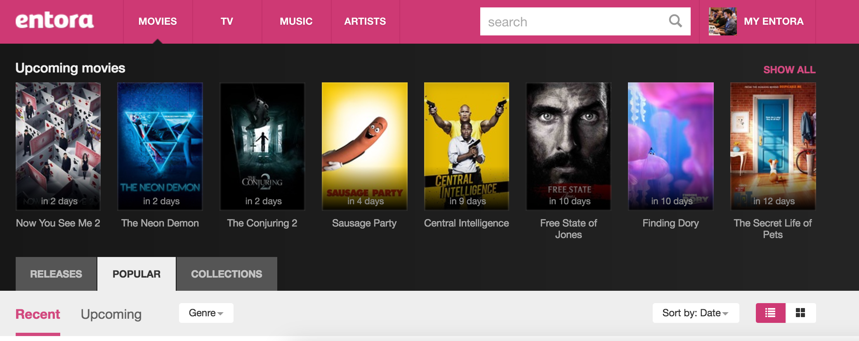Click the entora logo
Screen dimensions: 859x341
click(x=54, y=21)
